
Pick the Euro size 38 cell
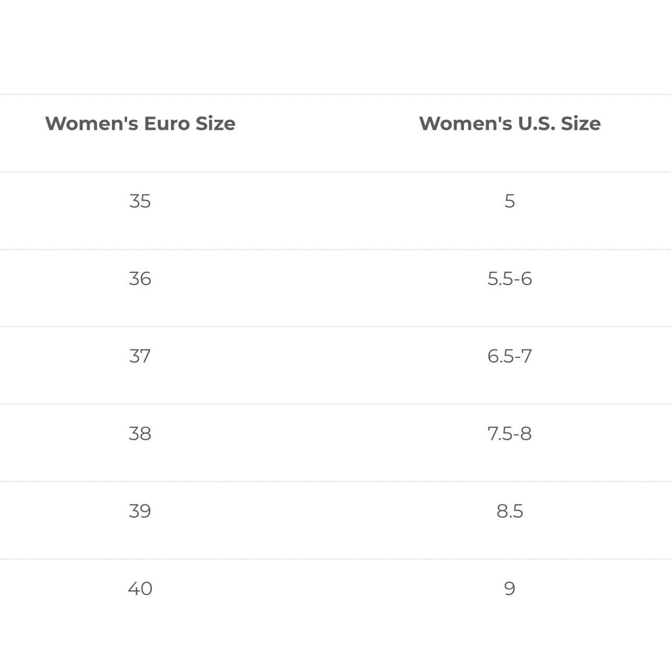point(140,433)
